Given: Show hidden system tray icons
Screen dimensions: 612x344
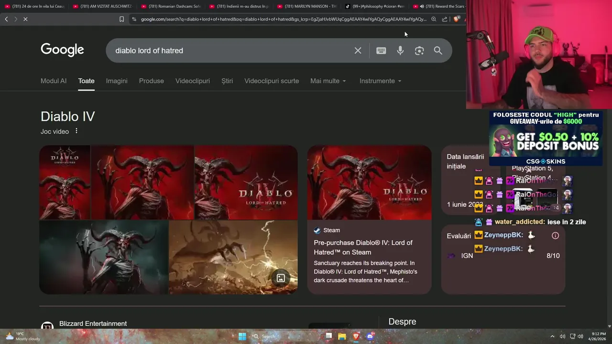Looking at the screenshot, I should [552, 336].
